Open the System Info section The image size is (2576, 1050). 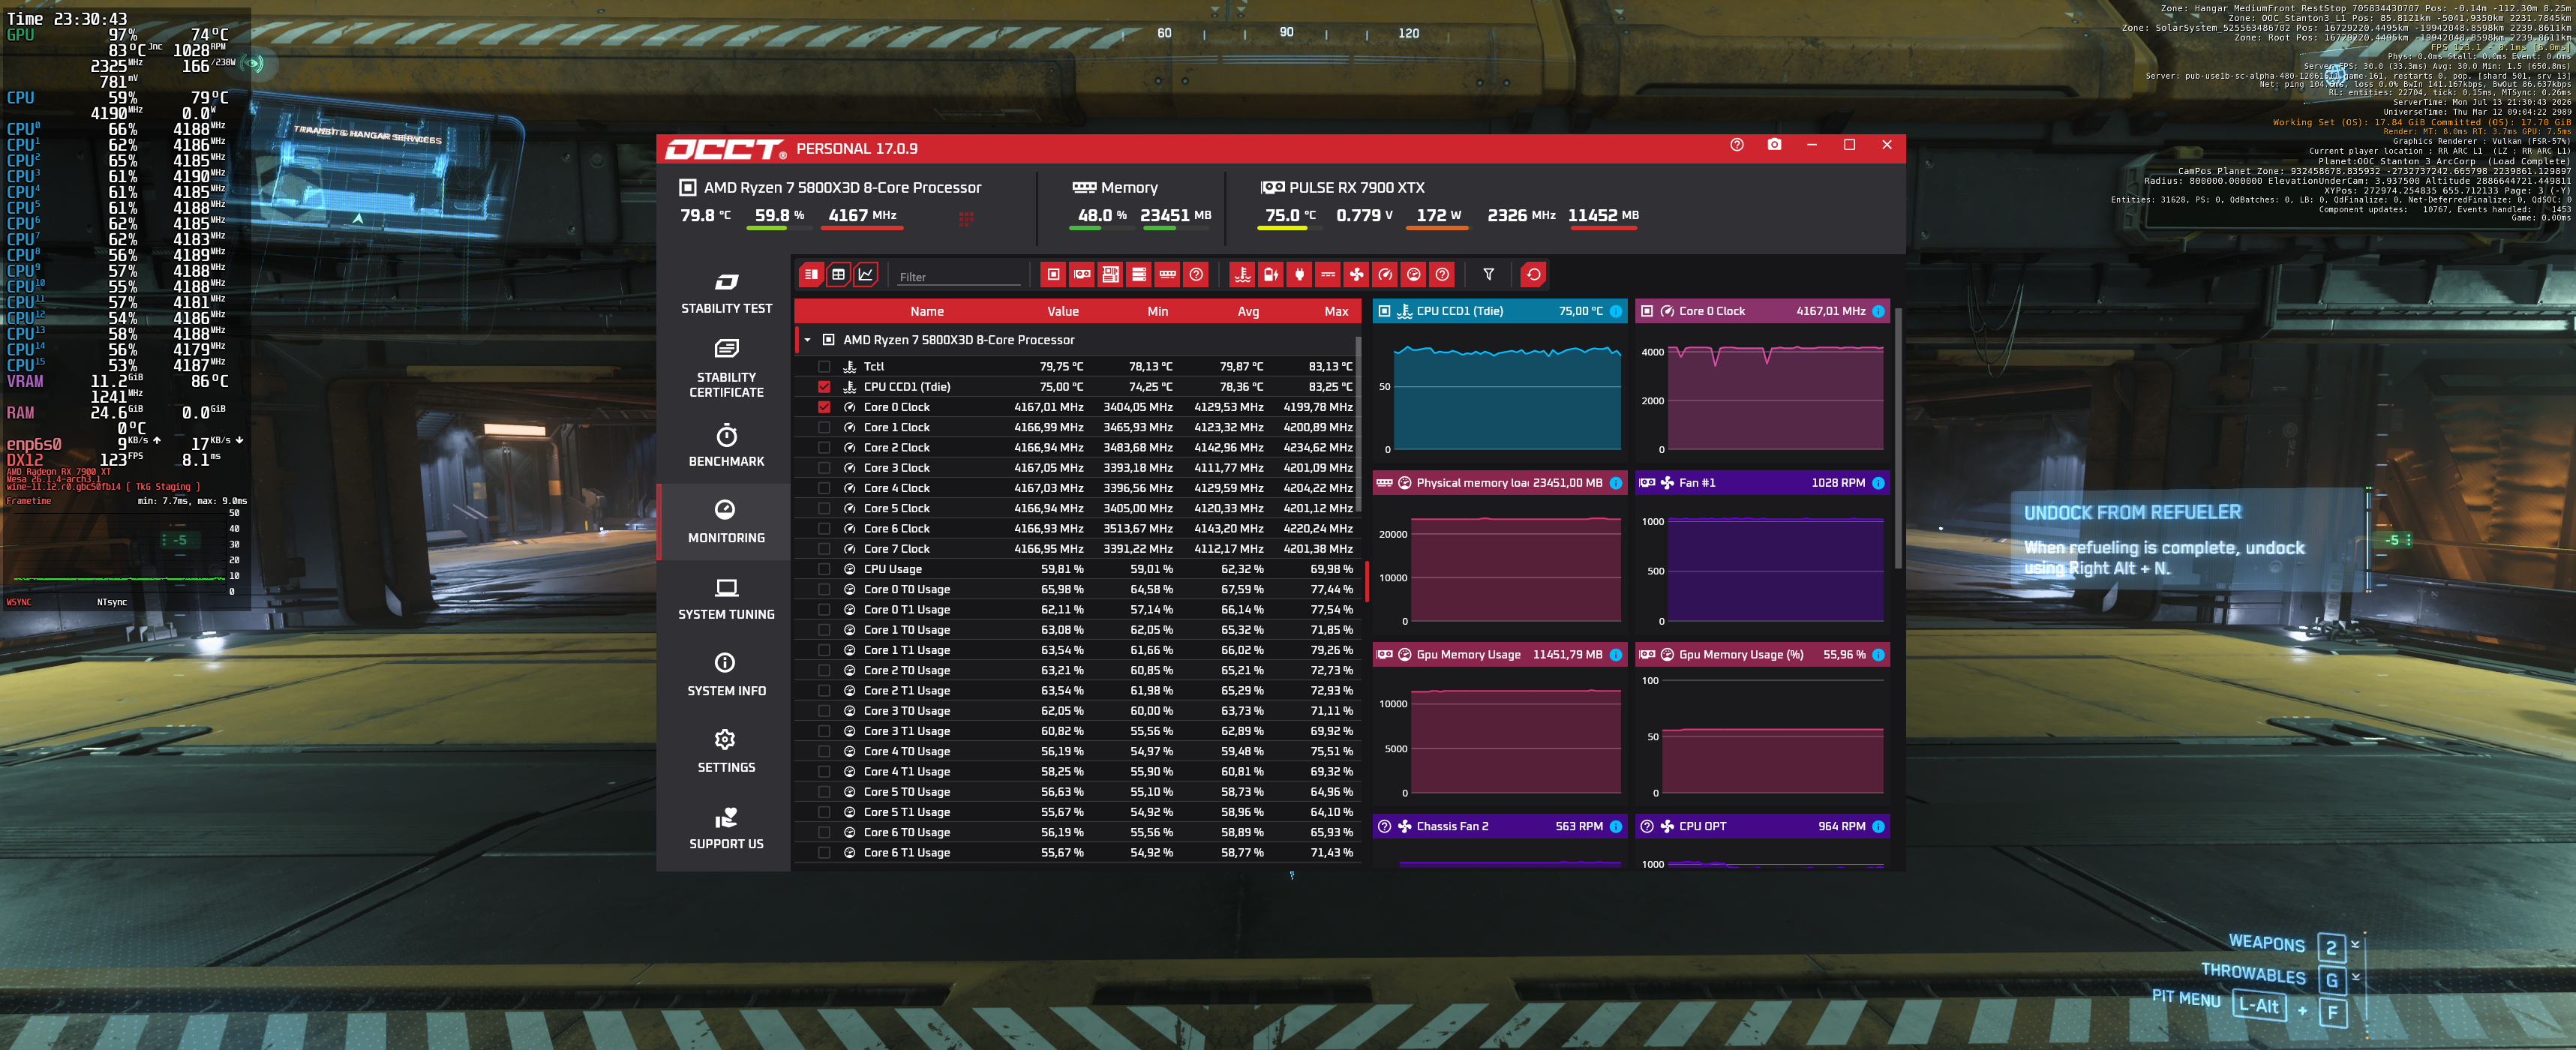[x=726, y=675]
